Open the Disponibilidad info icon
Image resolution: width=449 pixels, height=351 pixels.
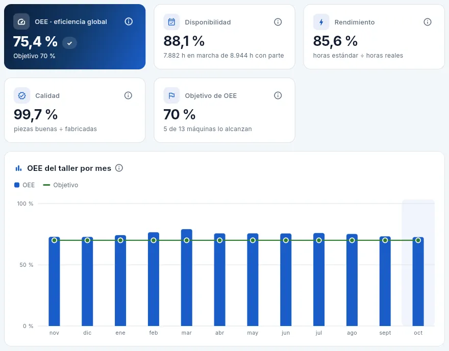278,22
